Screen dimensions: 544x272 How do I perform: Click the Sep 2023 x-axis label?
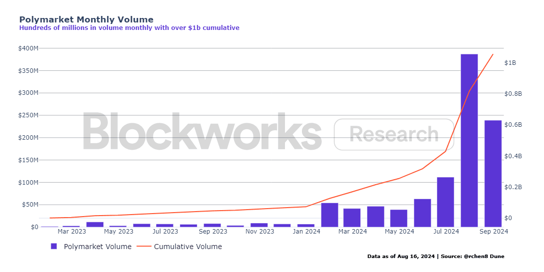click(212, 232)
